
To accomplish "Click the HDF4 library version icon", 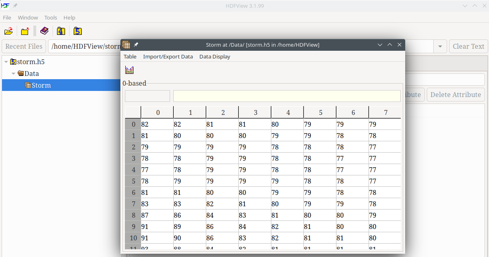I will coord(61,31).
